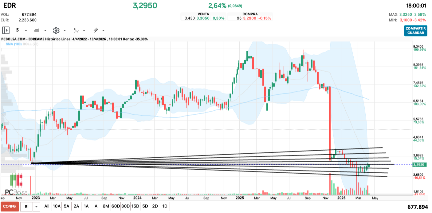Click the 3,2950 current price axis label
432x213 pixels.
pyautogui.click(x=418, y=165)
